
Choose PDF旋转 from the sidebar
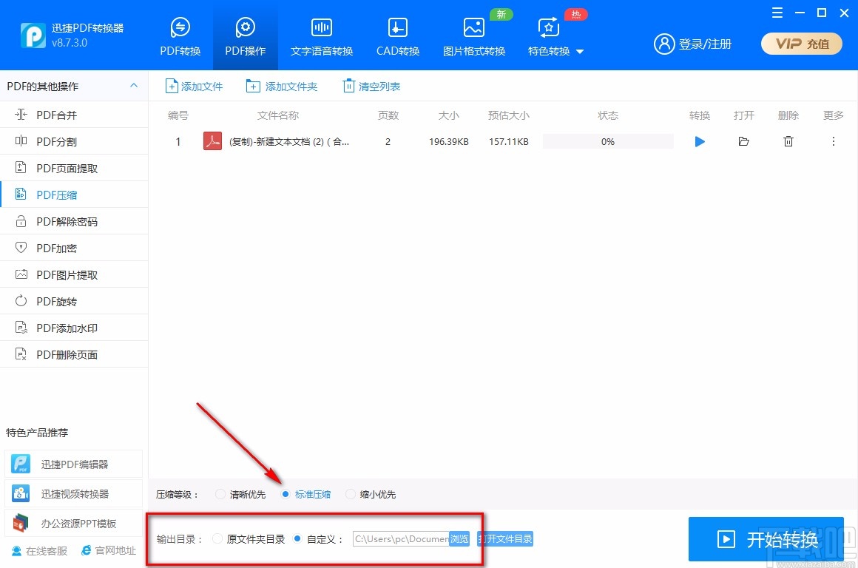(74, 301)
